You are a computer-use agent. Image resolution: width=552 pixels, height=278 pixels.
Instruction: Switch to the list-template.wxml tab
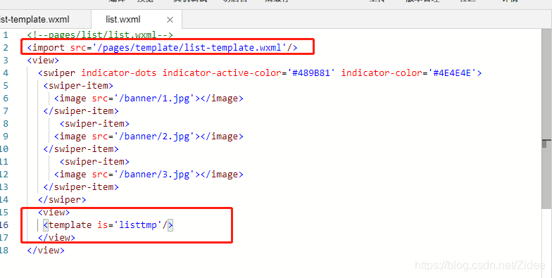[35, 20]
